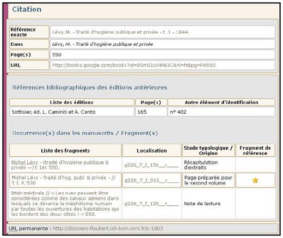Click 'Références bibliographiques des éditions antérieures' heading
This screenshot has height=238, width=283.
[90, 87]
